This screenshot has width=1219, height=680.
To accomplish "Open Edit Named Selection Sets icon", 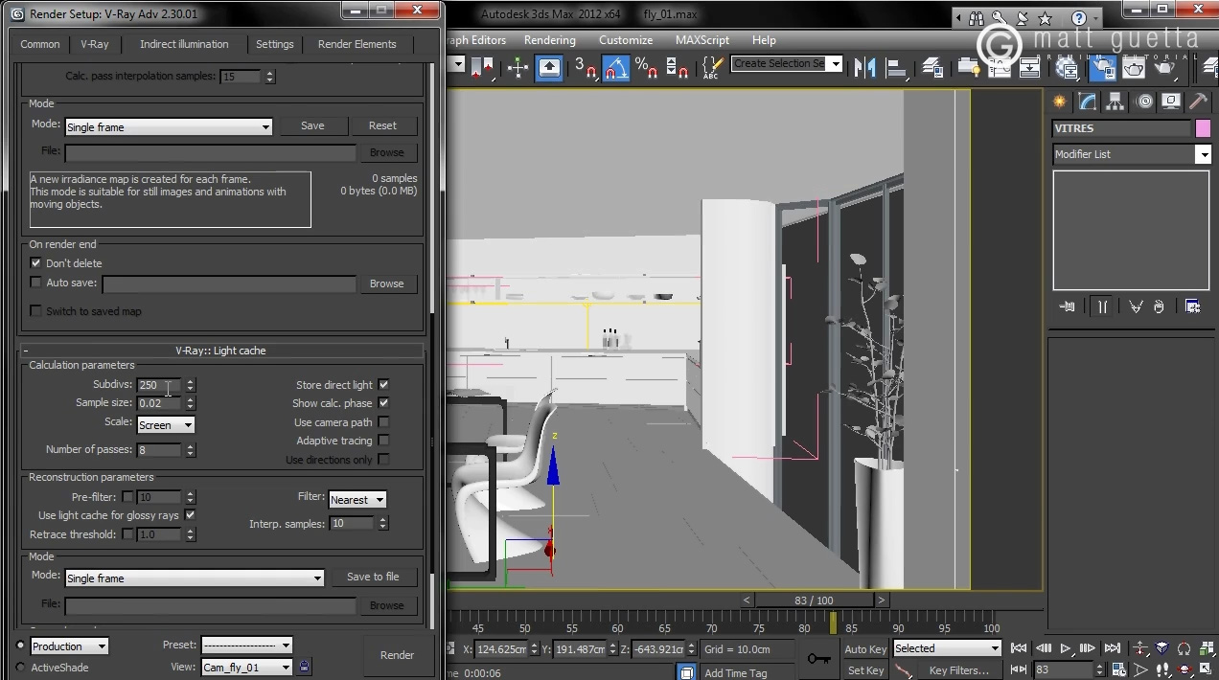I will 712,67.
